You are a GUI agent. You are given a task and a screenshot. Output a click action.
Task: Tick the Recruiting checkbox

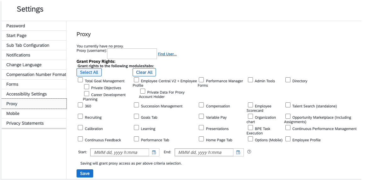[x=80, y=117]
